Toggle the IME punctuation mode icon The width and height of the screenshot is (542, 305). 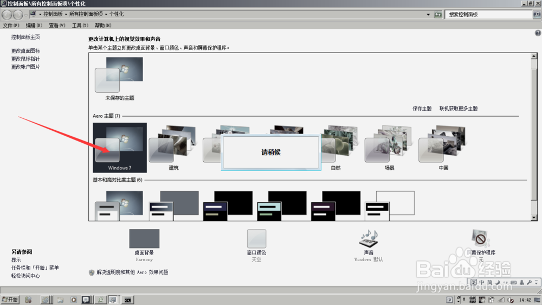click(505, 283)
